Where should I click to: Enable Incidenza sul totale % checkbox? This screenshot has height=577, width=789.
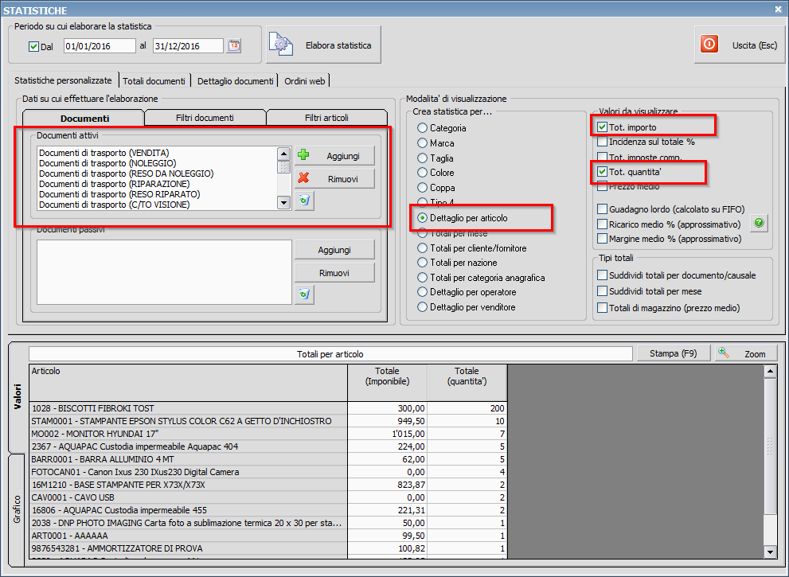point(603,142)
